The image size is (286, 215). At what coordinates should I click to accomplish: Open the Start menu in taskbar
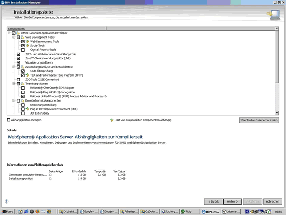[7, 211]
